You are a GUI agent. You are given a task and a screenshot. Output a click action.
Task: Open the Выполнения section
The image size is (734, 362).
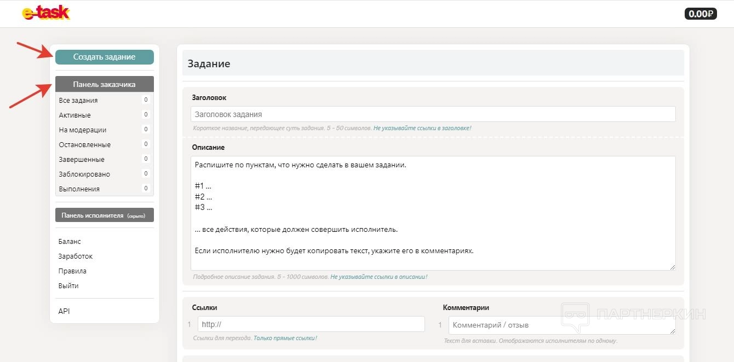[x=79, y=189]
